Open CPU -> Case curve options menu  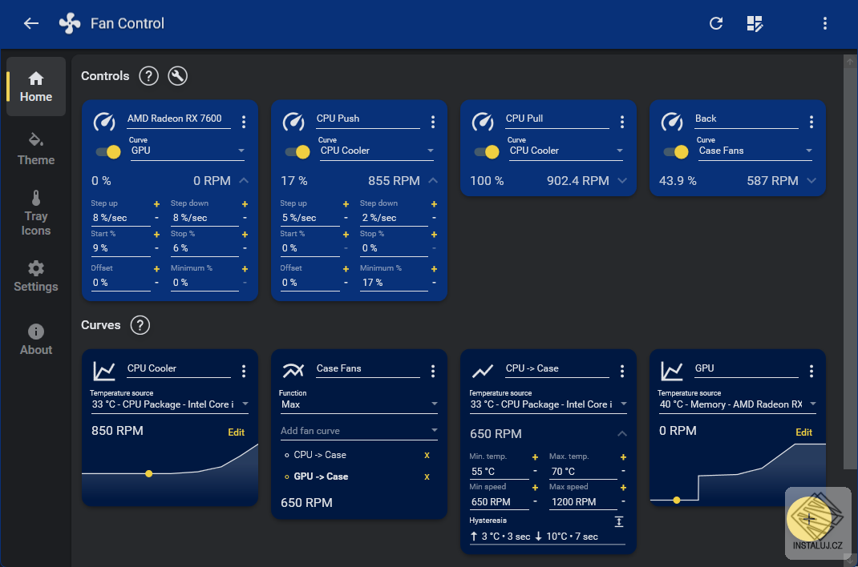[622, 372]
